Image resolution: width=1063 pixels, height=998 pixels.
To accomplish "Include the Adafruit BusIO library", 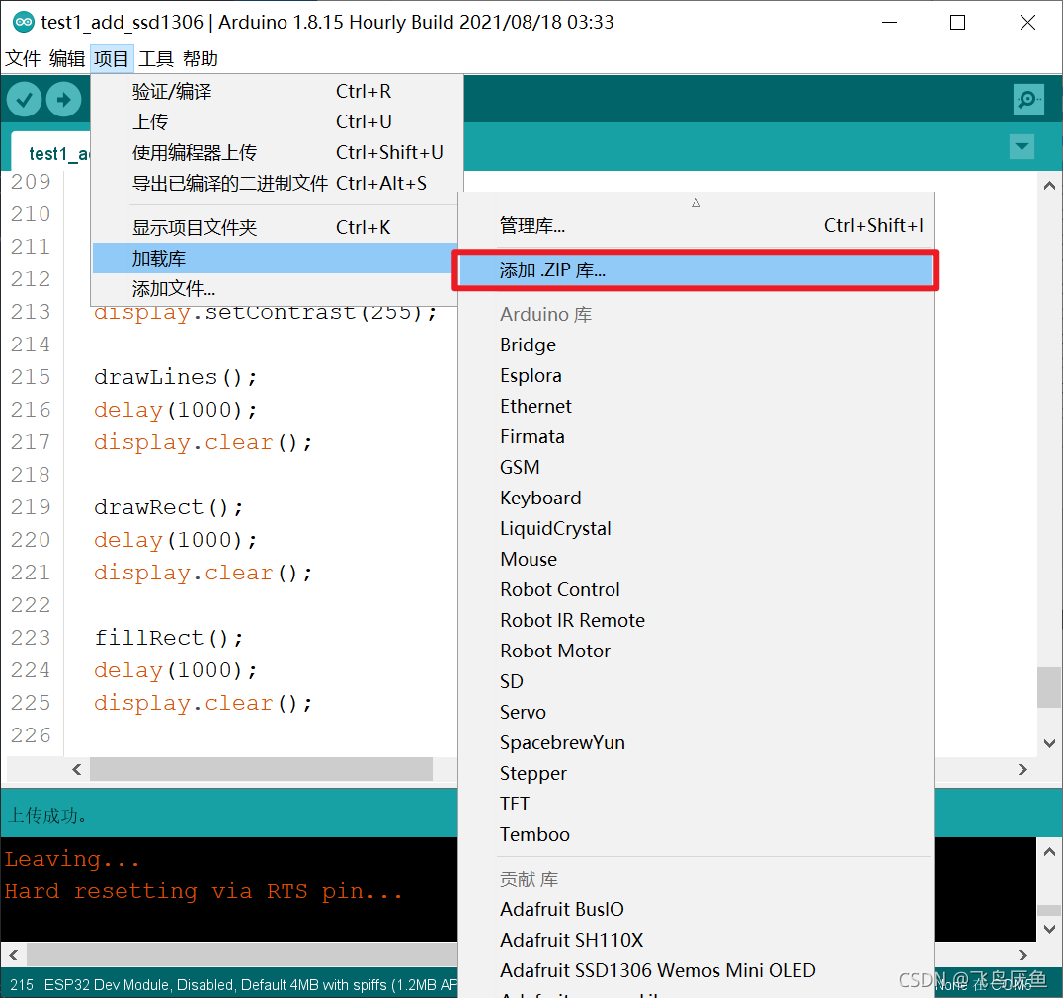I will pyautogui.click(x=695, y=909).
